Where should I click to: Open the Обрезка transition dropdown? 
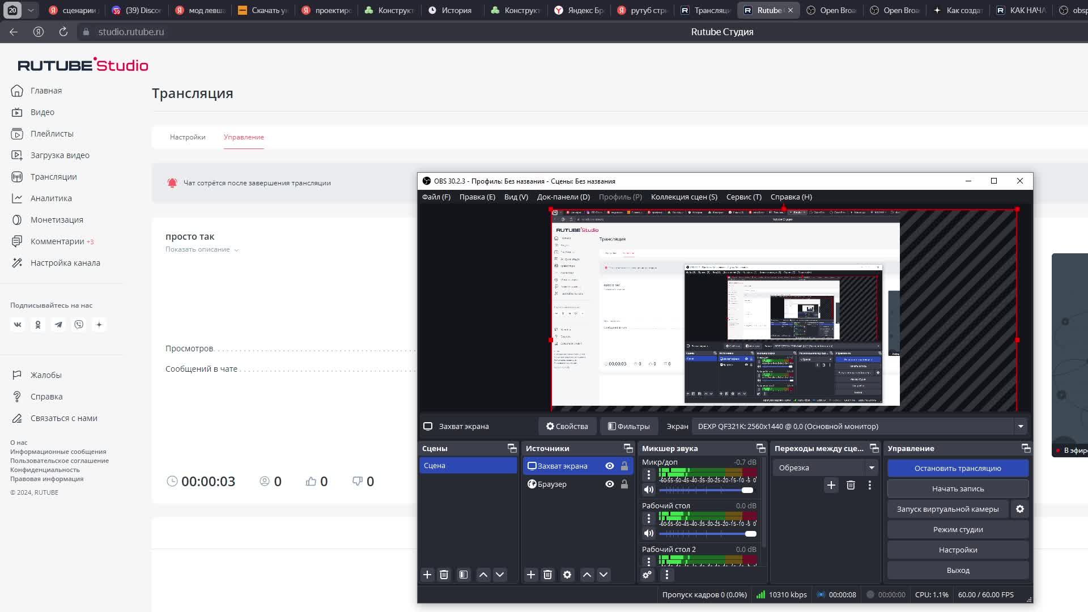[872, 467]
